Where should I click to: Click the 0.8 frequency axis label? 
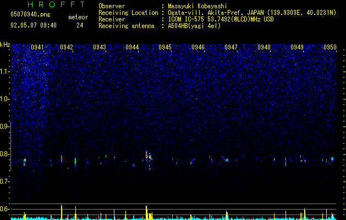(5, 154)
